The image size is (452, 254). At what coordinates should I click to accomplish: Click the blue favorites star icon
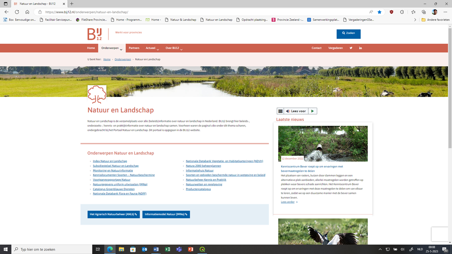tap(379, 12)
